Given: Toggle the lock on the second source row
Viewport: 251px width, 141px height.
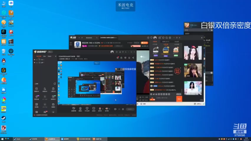Looking at the screenshot, I should [37, 63].
